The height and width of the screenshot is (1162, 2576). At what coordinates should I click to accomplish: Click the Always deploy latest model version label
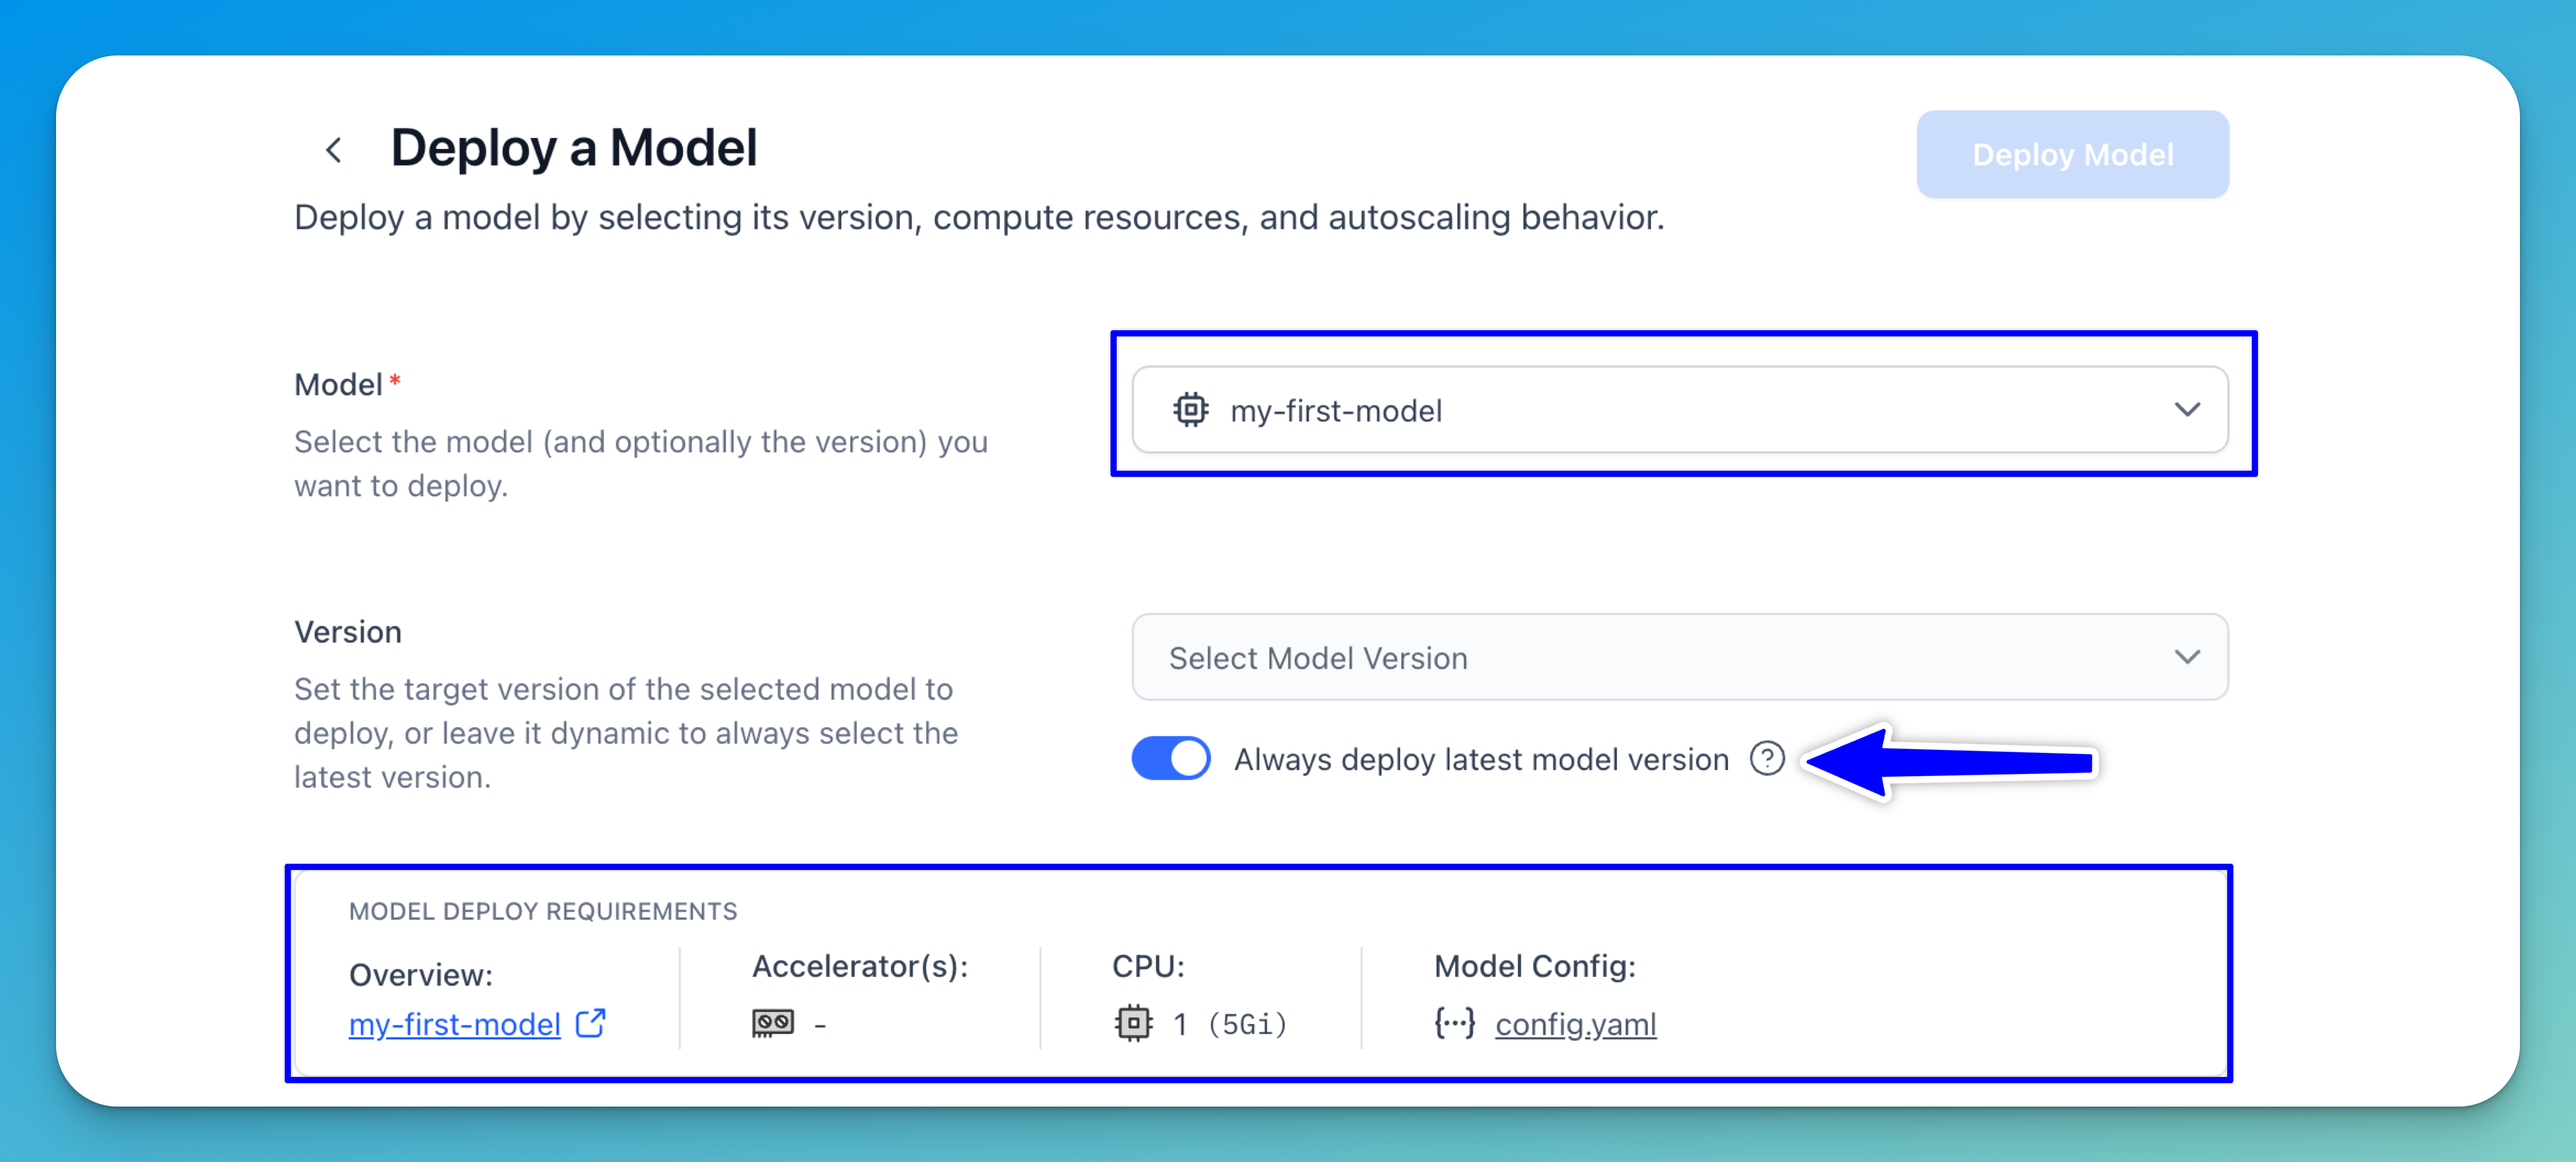pyautogui.click(x=1481, y=759)
